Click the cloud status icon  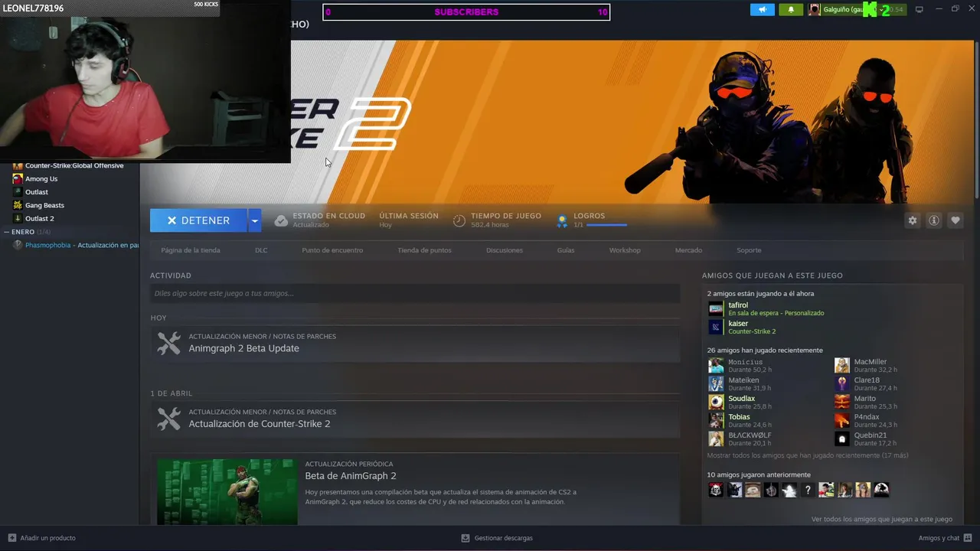coord(281,220)
